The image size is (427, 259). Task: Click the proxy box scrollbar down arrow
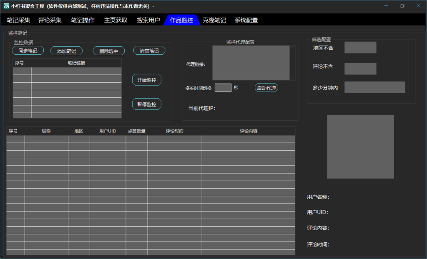pos(292,78)
